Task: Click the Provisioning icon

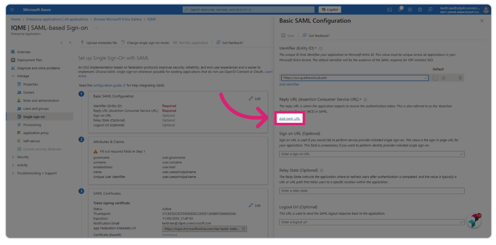Action: click(x=19, y=125)
